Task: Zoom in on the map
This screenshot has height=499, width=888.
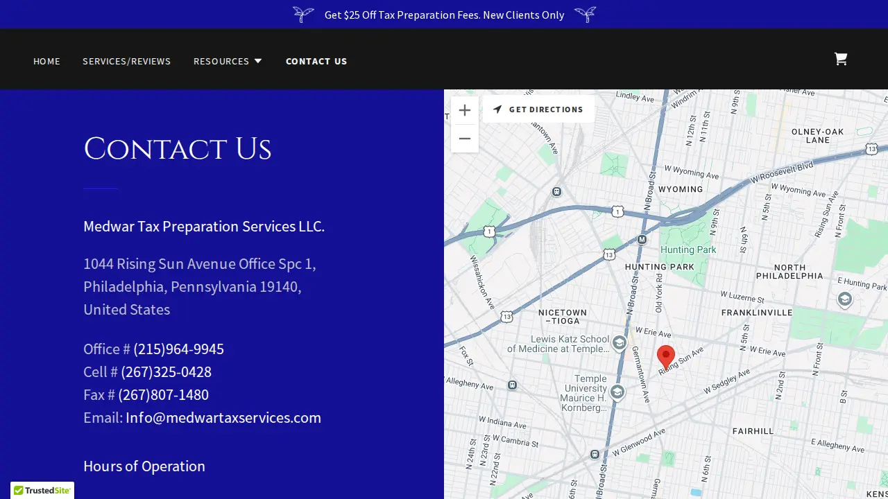Action: [465, 110]
